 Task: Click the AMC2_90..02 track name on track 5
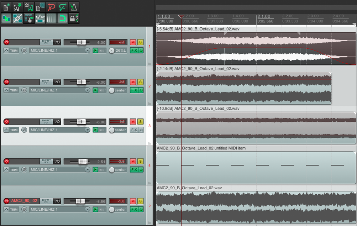point(24,201)
